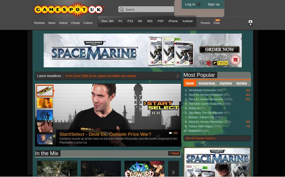
Task: Select PSP platform
Action: 160,21
